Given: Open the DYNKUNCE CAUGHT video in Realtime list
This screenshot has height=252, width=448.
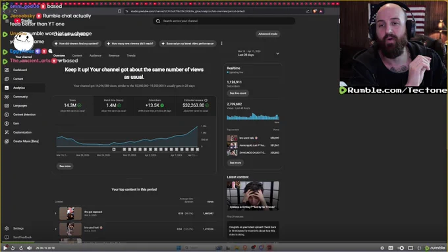Looking at the screenshot, I should click(253, 153).
